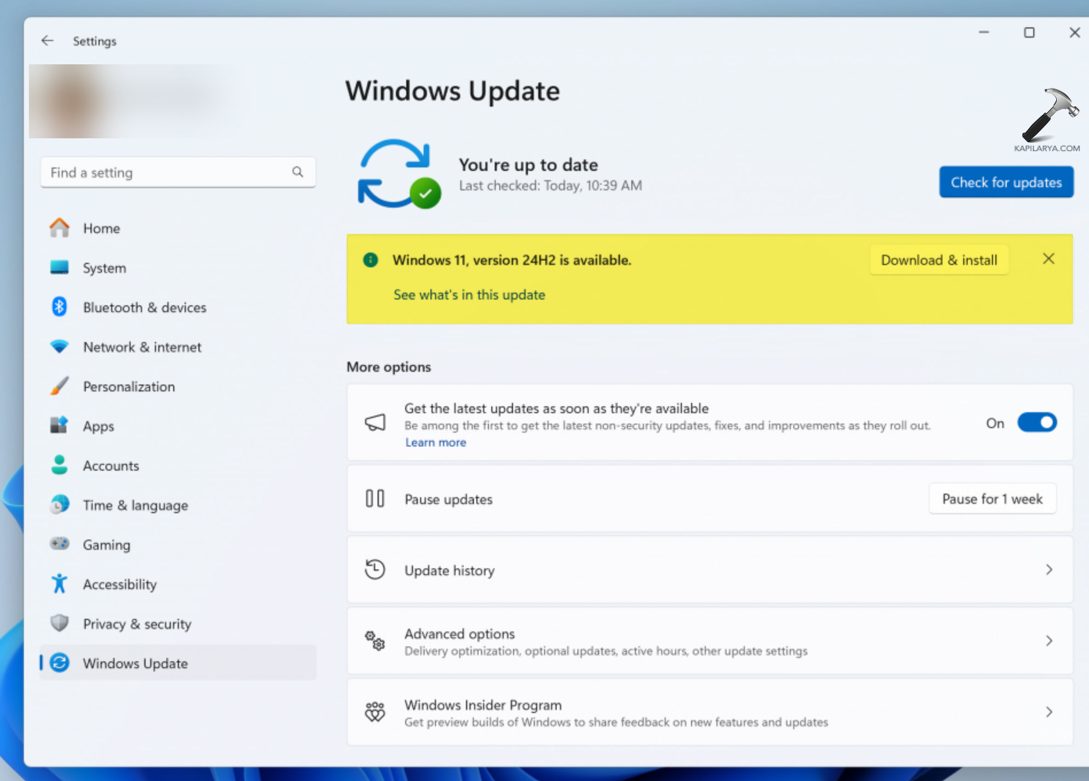The width and height of the screenshot is (1089, 781).
Task: Open the System settings page
Action: click(104, 268)
